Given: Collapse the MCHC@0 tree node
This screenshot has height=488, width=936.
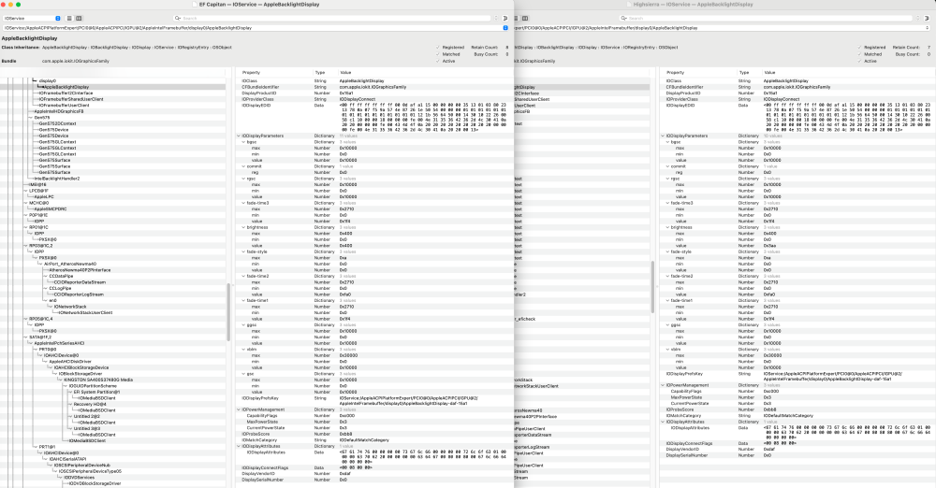Looking at the screenshot, I should [25, 203].
